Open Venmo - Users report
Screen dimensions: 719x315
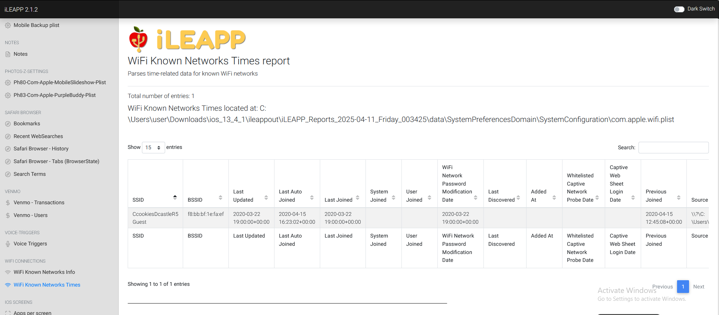(30, 215)
